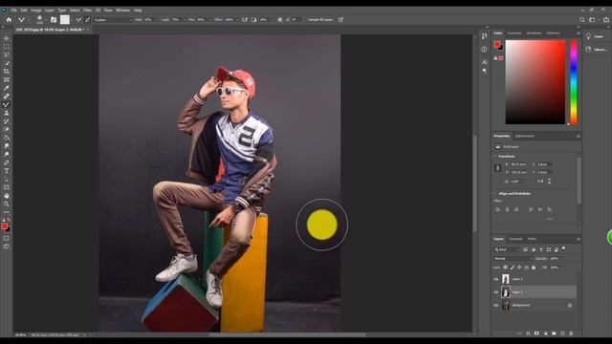Delete layer using trash icon
The width and height of the screenshot is (612, 344).
click(571, 333)
